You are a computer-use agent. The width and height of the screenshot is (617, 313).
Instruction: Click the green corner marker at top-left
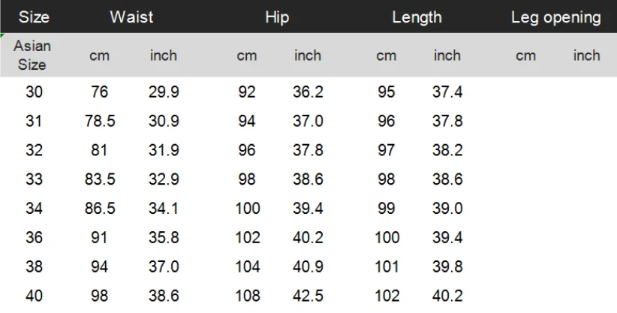tap(2, 35)
